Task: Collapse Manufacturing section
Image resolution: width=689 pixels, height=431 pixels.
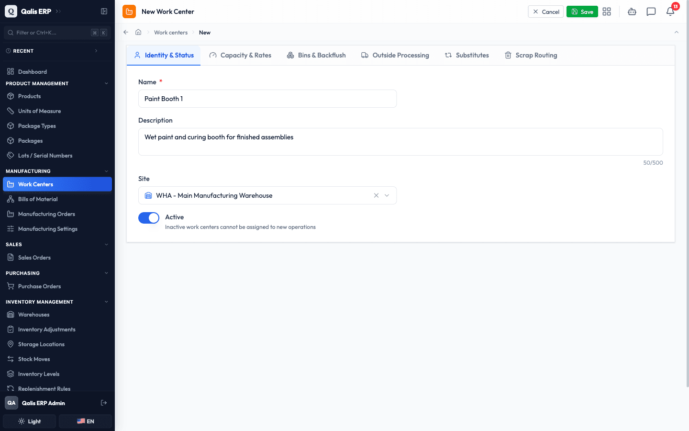Action: [x=106, y=171]
